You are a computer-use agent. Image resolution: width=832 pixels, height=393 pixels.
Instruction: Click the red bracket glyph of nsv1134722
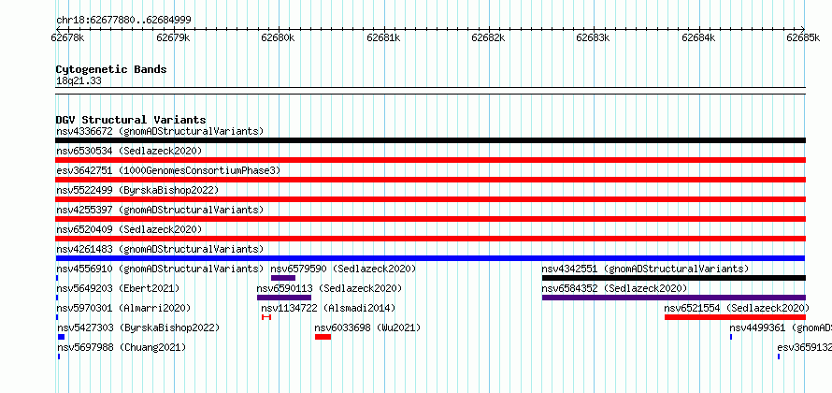click(266, 317)
